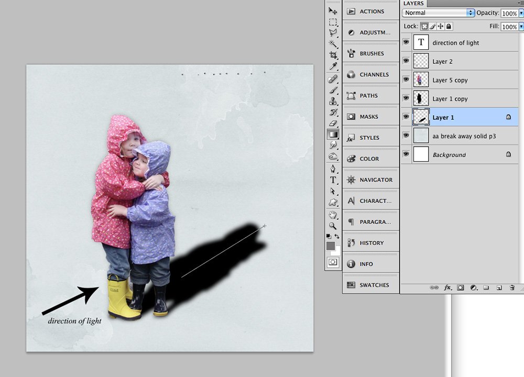Image resolution: width=524 pixels, height=377 pixels.
Task: Select the Path Selection tool
Action: click(x=333, y=191)
